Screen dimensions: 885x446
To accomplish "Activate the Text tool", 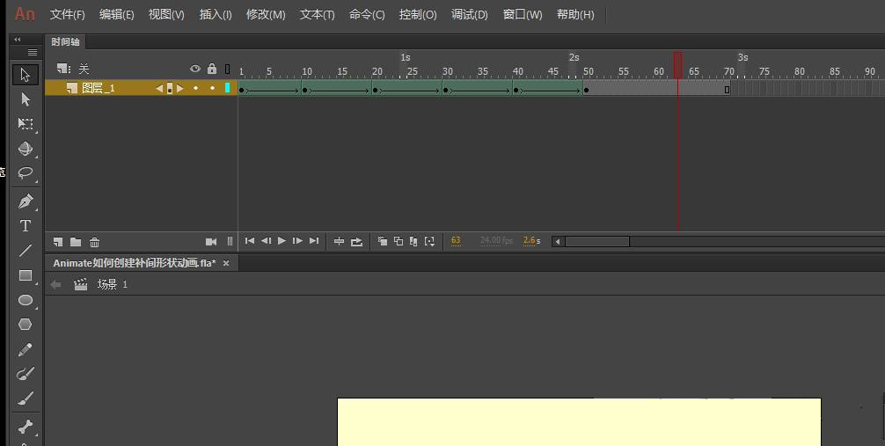I will click(26, 226).
